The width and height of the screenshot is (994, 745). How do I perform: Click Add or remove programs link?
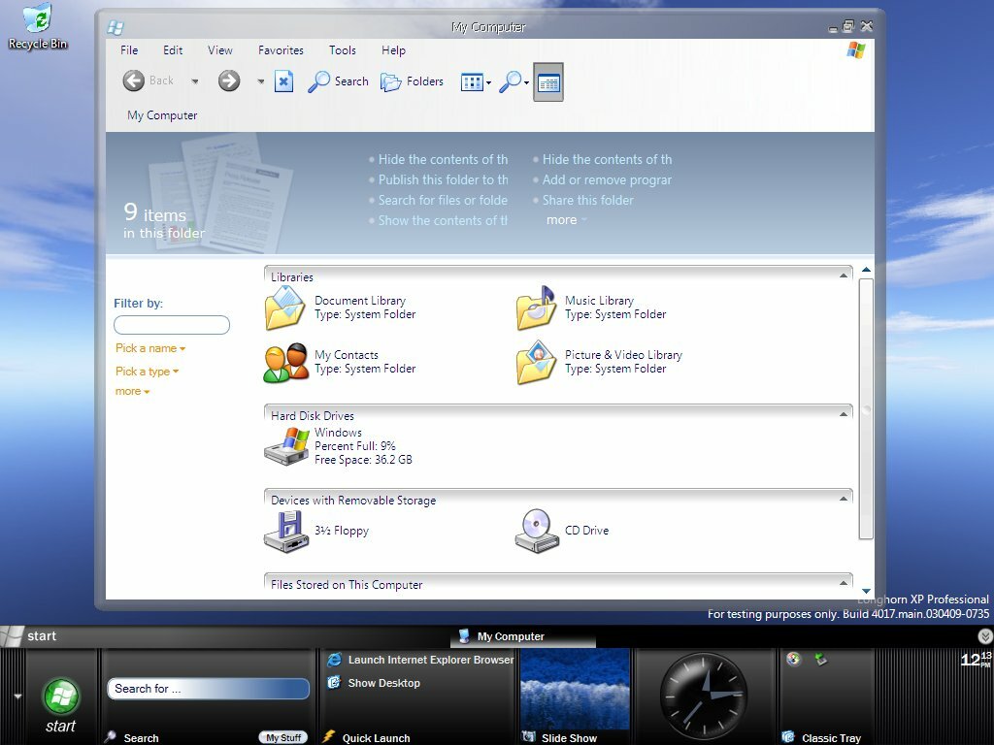click(x=607, y=179)
